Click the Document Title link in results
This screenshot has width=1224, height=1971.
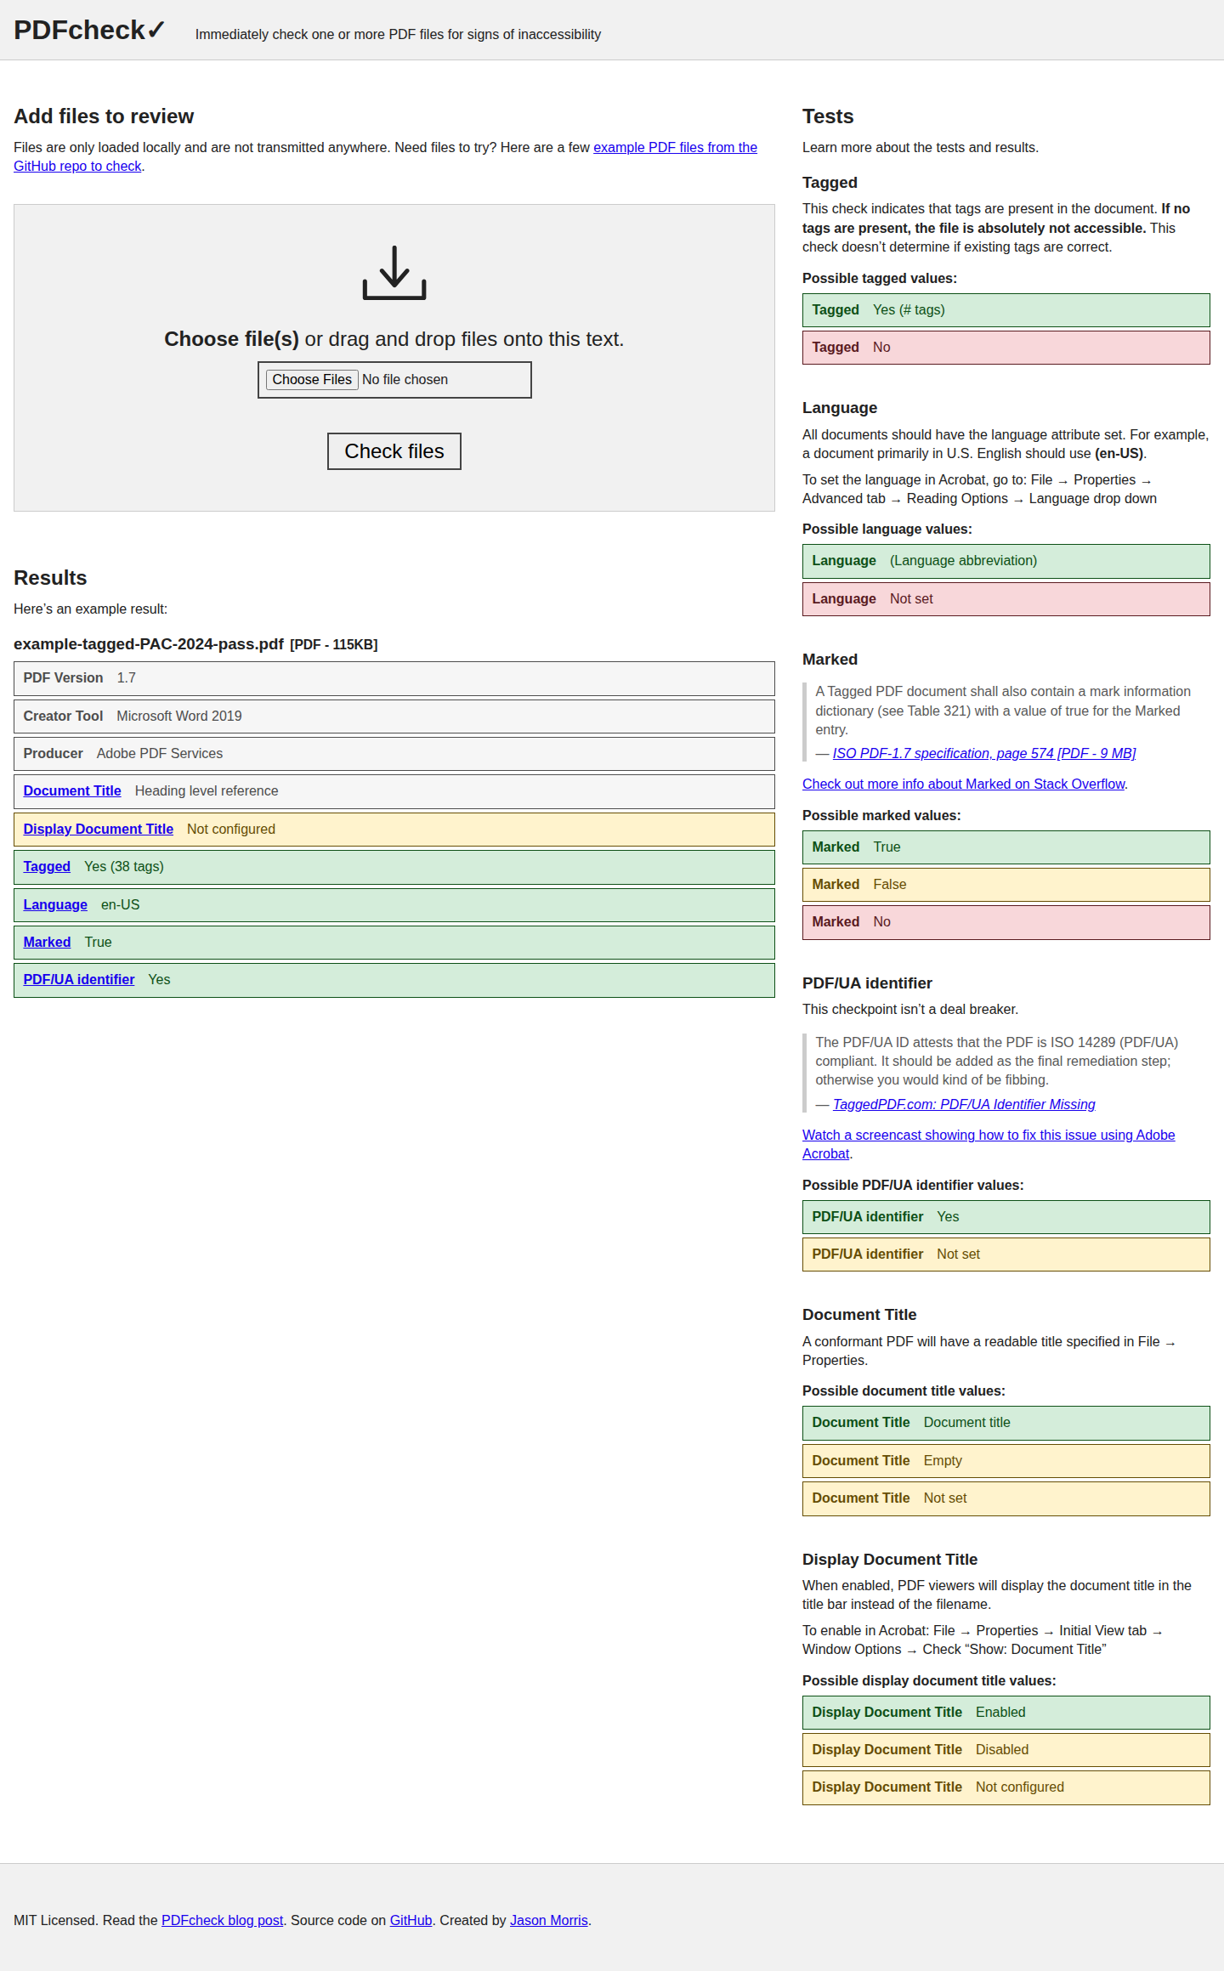[72, 791]
